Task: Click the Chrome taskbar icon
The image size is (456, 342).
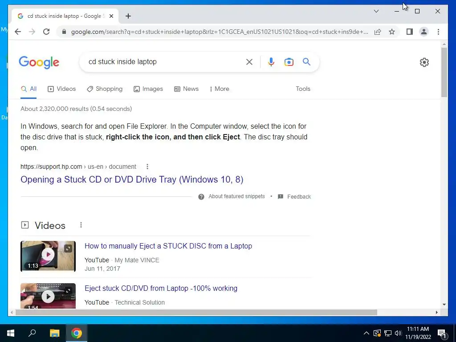Action: (x=77, y=333)
